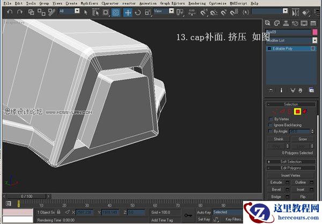Click the Select and Manipulate icon
The height and width of the screenshot is (224, 322).
click(x=192, y=12)
